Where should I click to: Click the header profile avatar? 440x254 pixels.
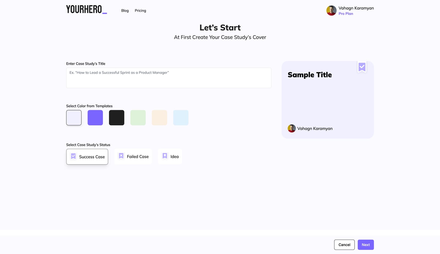(331, 10)
